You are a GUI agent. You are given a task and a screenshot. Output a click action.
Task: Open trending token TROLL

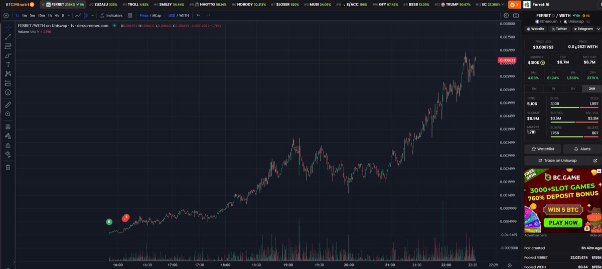click(135, 4)
